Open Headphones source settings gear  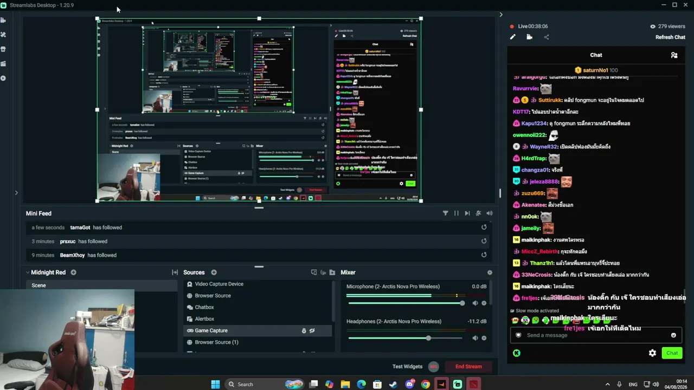(484, 338)
